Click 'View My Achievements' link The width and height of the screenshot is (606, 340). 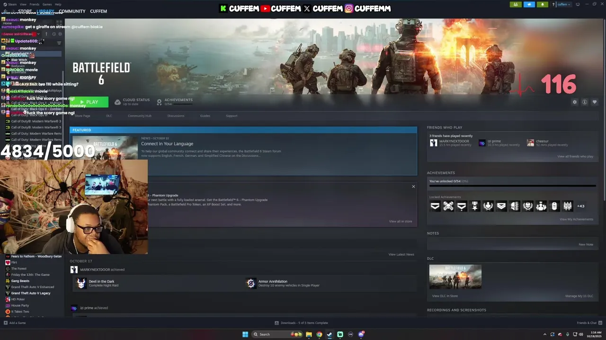click(x=576, y=219)
